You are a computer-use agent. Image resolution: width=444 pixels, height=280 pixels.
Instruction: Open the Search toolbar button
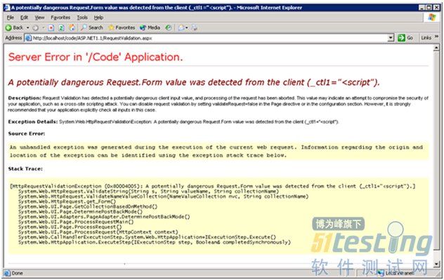coord(92,27)
